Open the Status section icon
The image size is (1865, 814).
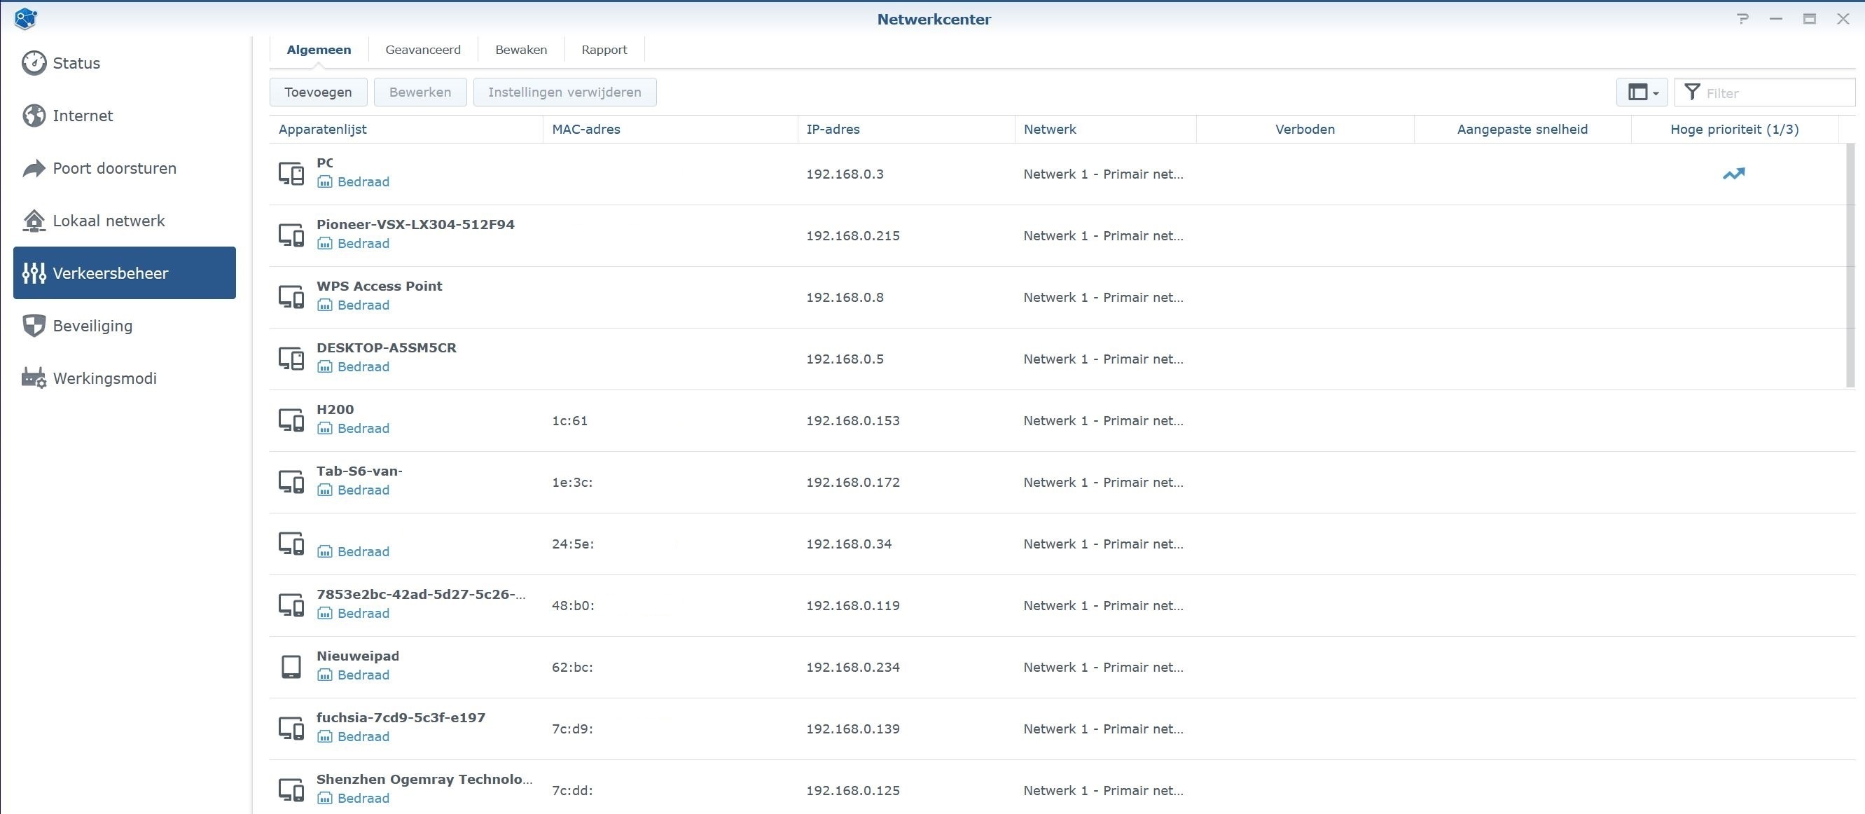34,63
